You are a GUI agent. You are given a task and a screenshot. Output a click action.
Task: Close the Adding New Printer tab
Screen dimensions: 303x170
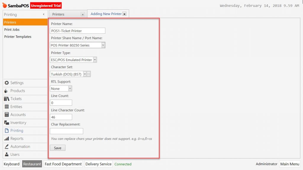pos(125,14)
